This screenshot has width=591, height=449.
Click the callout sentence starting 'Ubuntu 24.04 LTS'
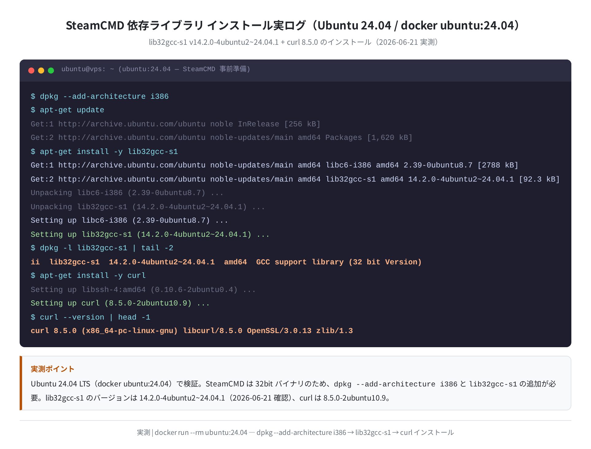pyautogui.click(x=293, y=384)
